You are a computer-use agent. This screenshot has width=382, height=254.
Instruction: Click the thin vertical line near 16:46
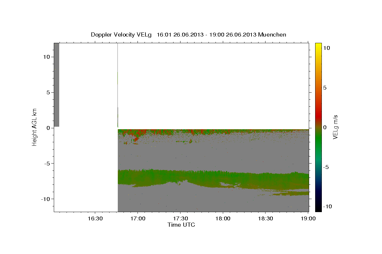point(118,85)
